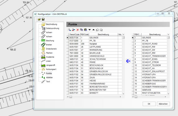Select the LEITPLANKE row
Screen dimensions: 178x116
(94, 47)
